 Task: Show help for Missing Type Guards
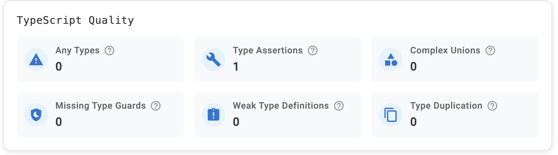156,106
